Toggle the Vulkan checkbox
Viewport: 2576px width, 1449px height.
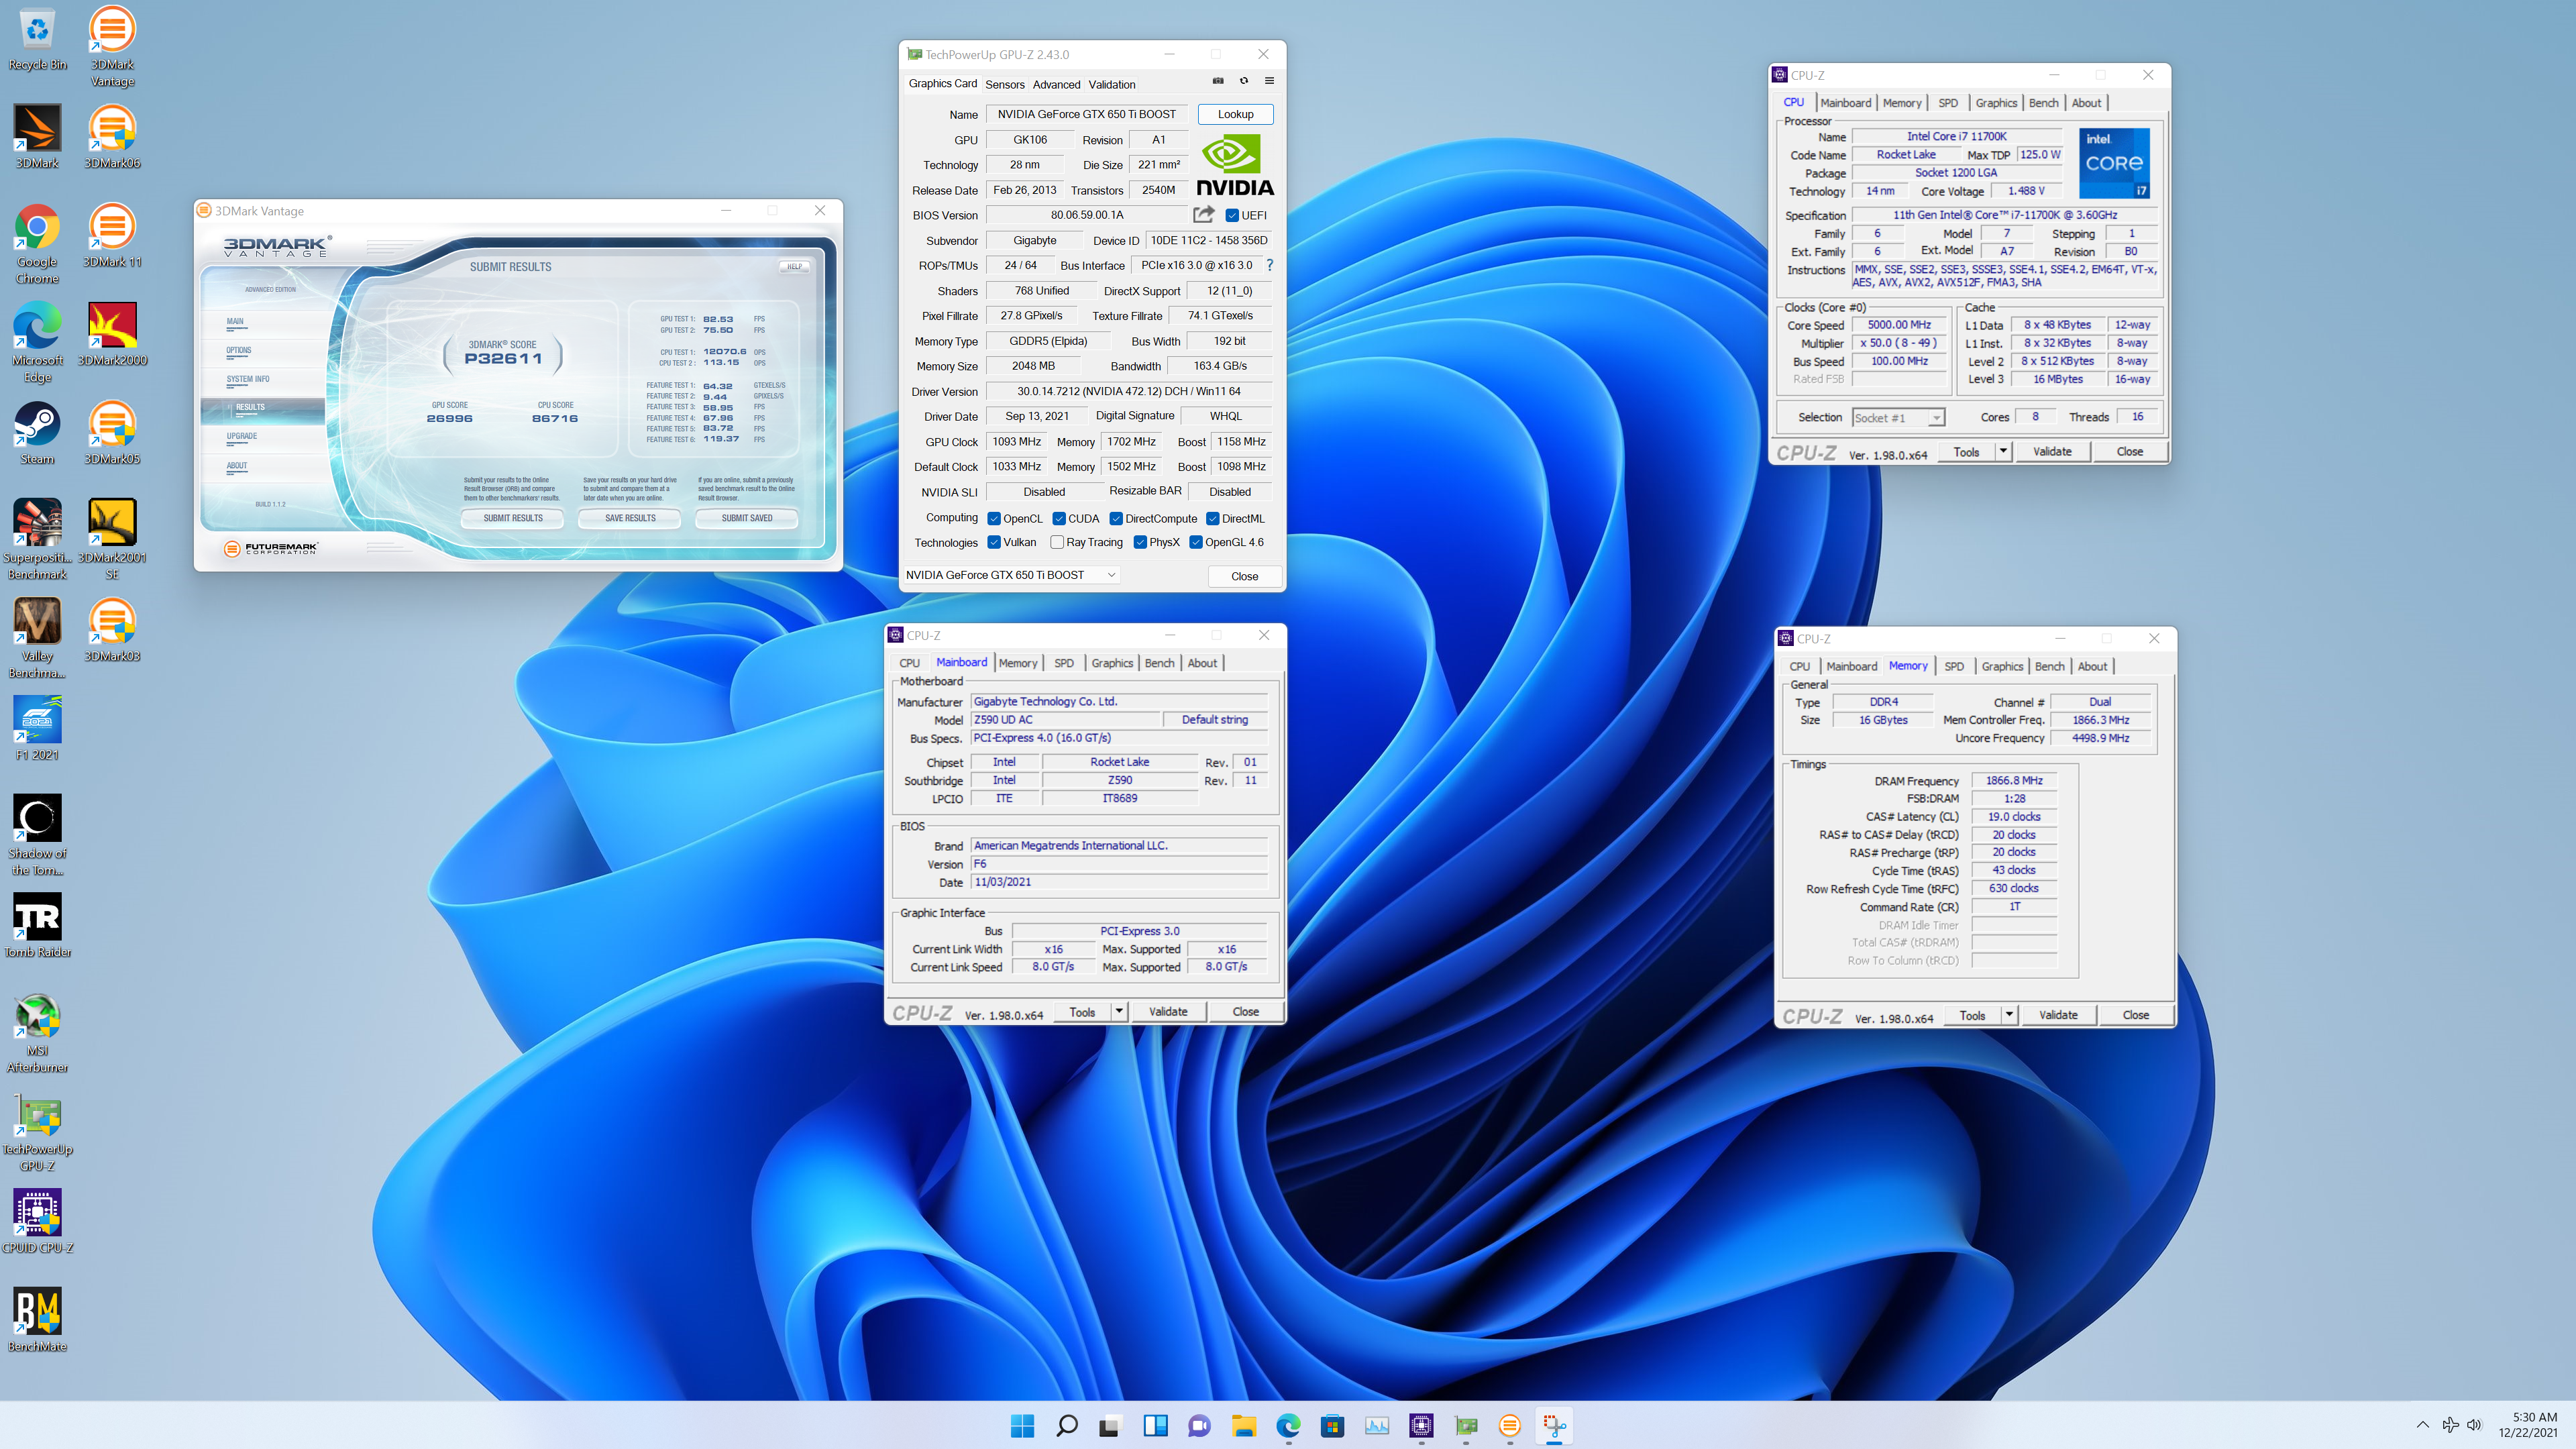(x=994, y=542)
